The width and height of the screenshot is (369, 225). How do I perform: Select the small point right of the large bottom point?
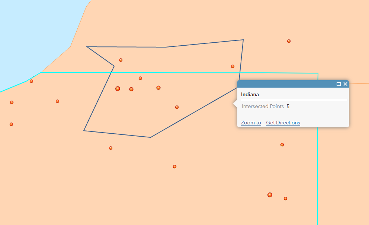click(285, 199)
